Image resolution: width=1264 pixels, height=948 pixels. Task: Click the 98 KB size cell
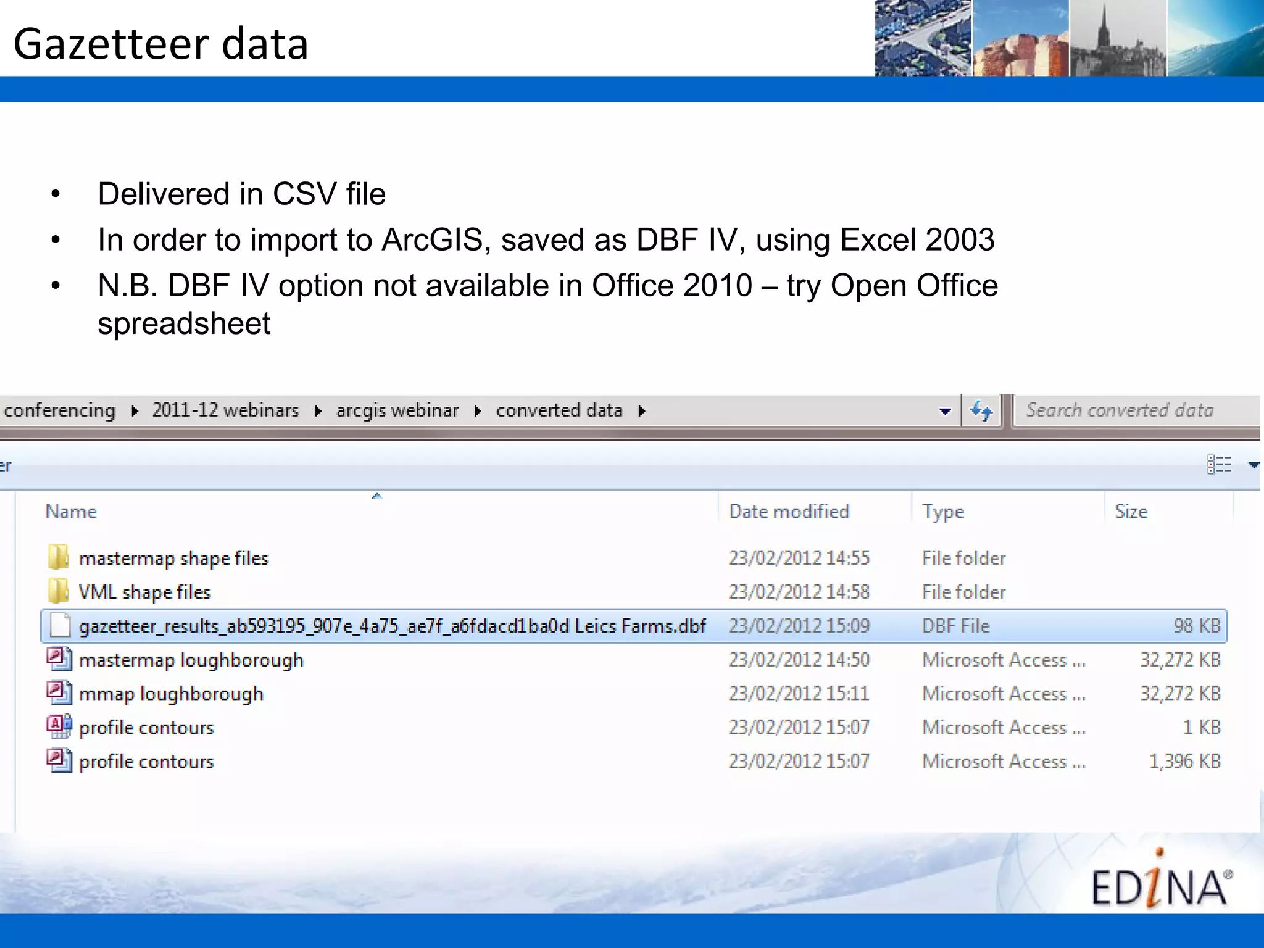[x=1197, y=626]
